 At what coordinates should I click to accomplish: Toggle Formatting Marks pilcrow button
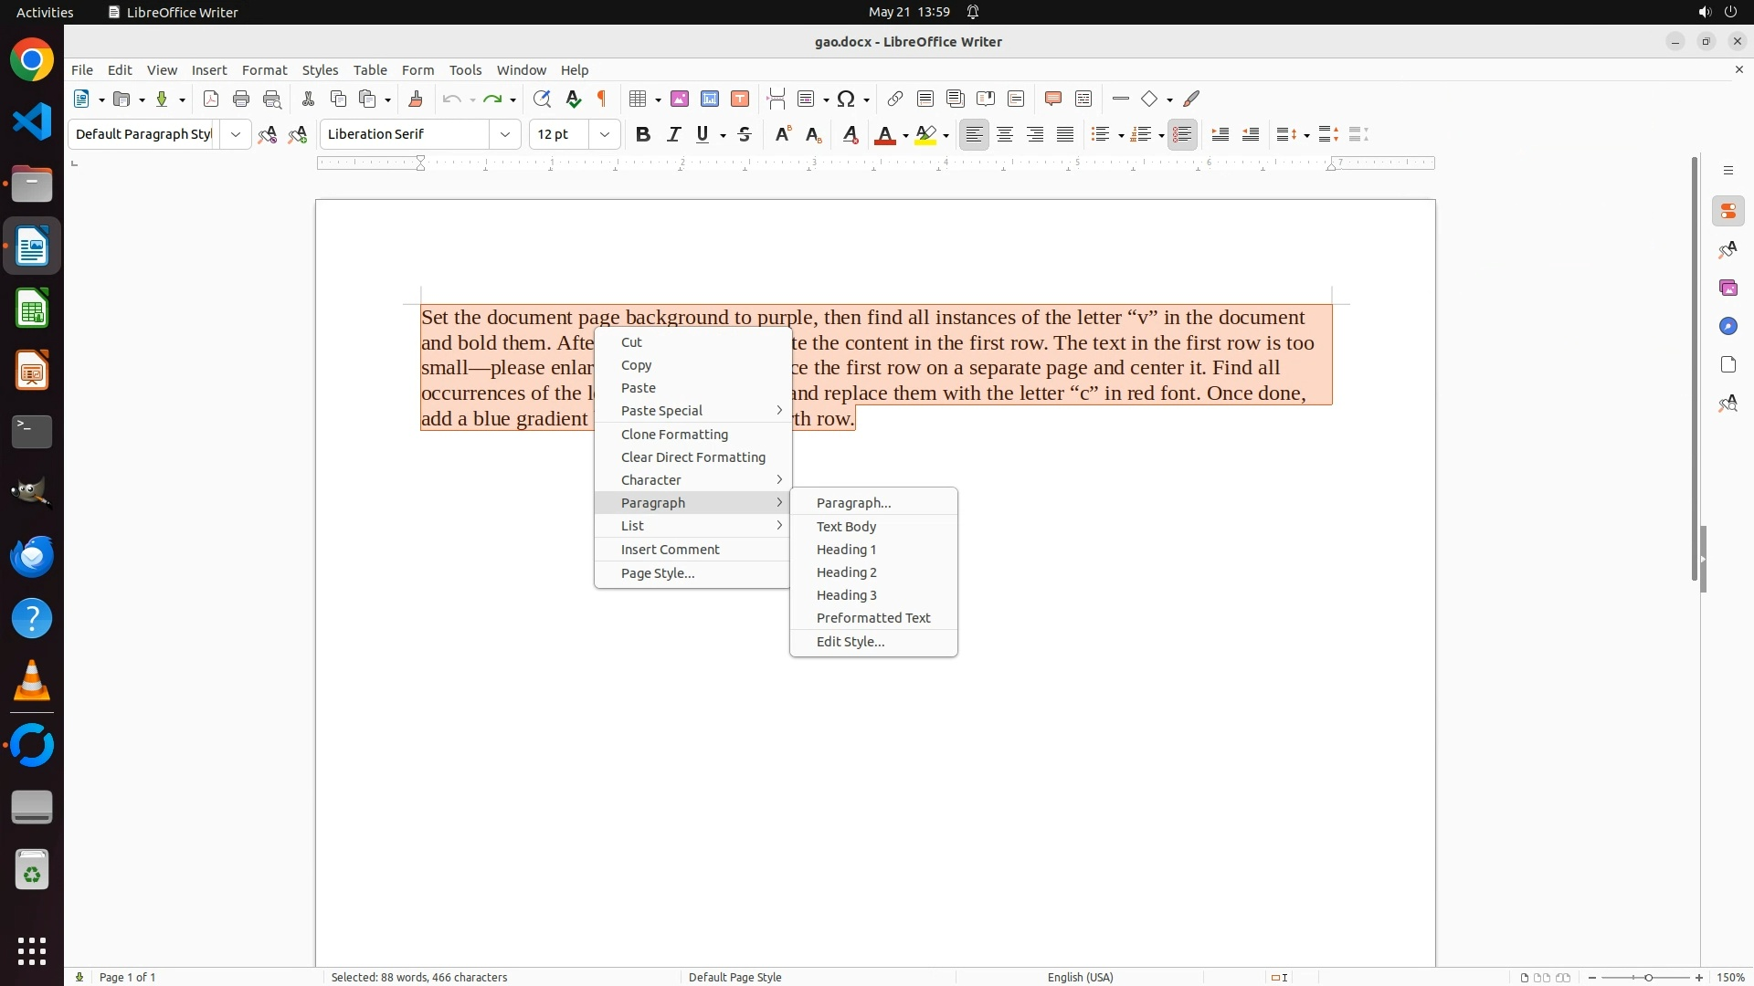click(x=602, y=99)
